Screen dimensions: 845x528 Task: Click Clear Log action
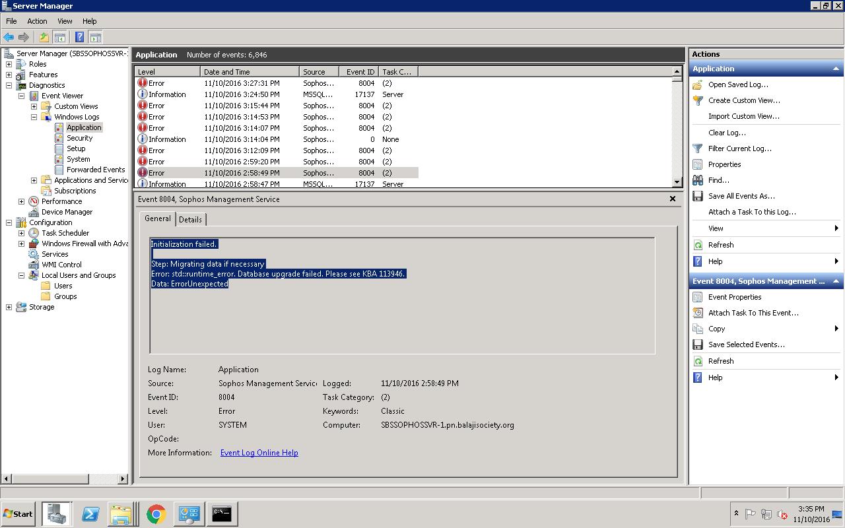(x=727, y=133)
